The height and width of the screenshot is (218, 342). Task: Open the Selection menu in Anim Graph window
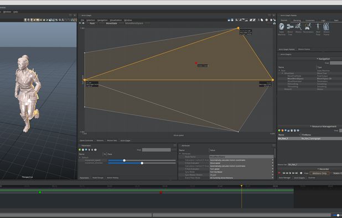click(91, 20)
